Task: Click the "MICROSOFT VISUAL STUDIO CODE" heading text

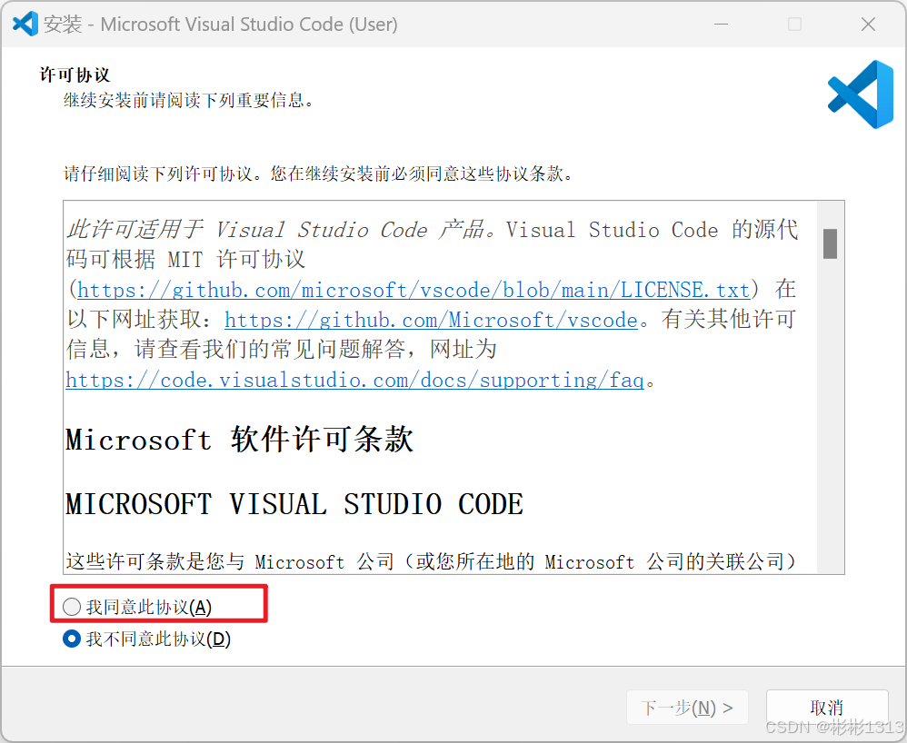Action: click(294, 503)
